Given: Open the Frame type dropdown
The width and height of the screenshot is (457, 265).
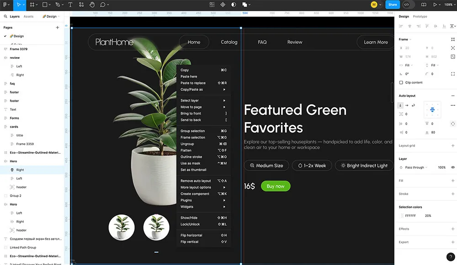Looking at the screenshot, I should (x=405, y=39).
